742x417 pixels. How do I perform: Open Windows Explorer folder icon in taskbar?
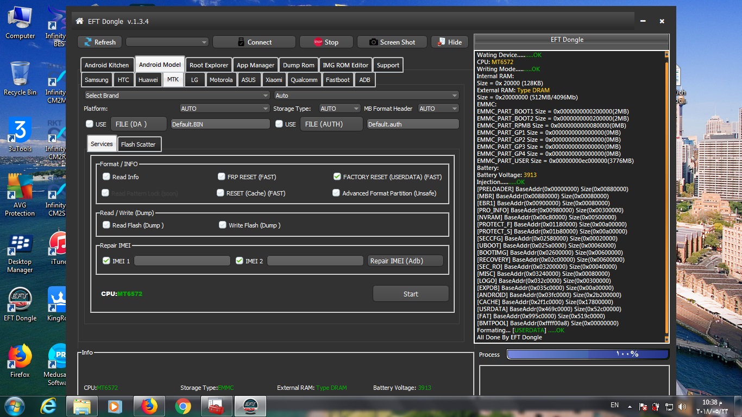[x=82, y=406]
